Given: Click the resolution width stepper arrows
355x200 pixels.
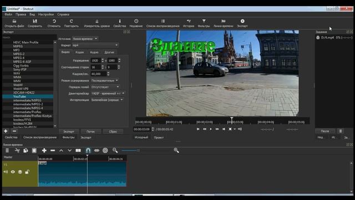Looking at the screenshot, I should [103, 61].
